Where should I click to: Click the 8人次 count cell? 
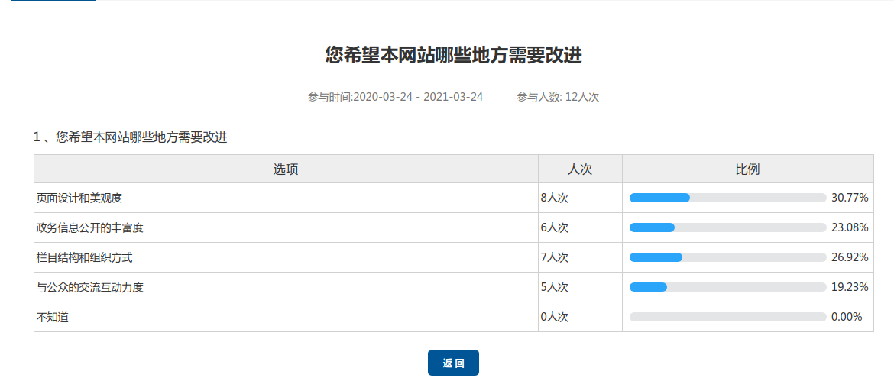(555, 198)
